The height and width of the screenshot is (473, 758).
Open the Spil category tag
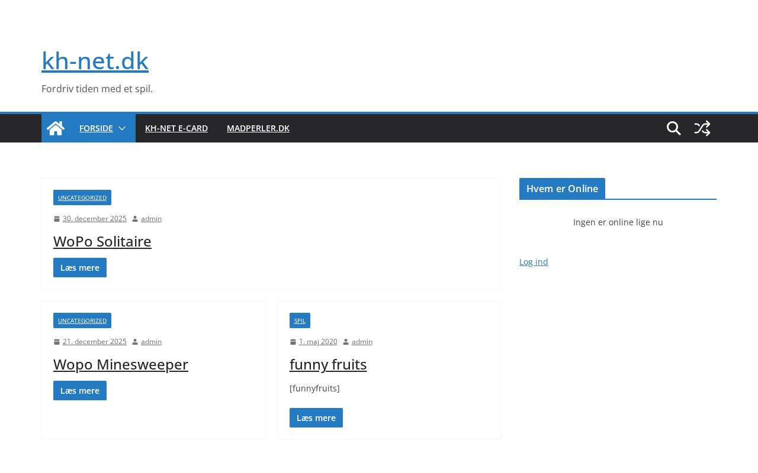coord(300,320)
